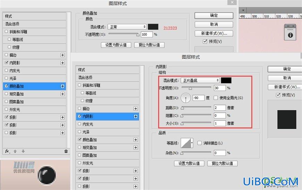This screenshot has width=302, height=190.
Task: Select 混合选项 in the front dialog list
Action: pyautogui.click(x=108, y=78)
